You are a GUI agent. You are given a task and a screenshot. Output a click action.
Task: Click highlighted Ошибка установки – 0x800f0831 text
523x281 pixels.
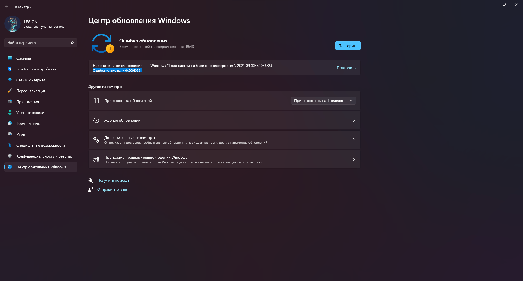click(117, 70)
